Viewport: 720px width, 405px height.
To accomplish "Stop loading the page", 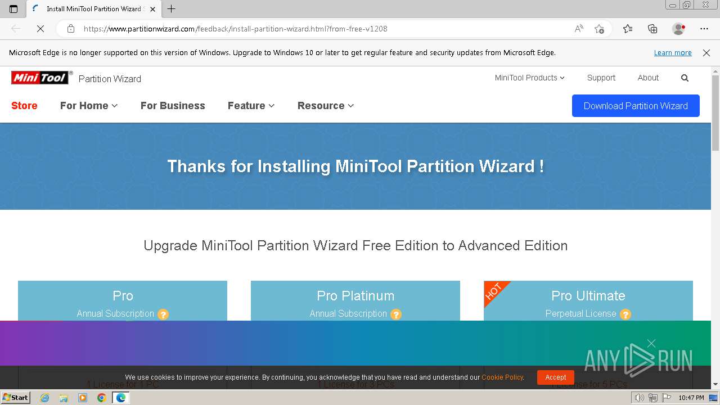I will 40,29.
